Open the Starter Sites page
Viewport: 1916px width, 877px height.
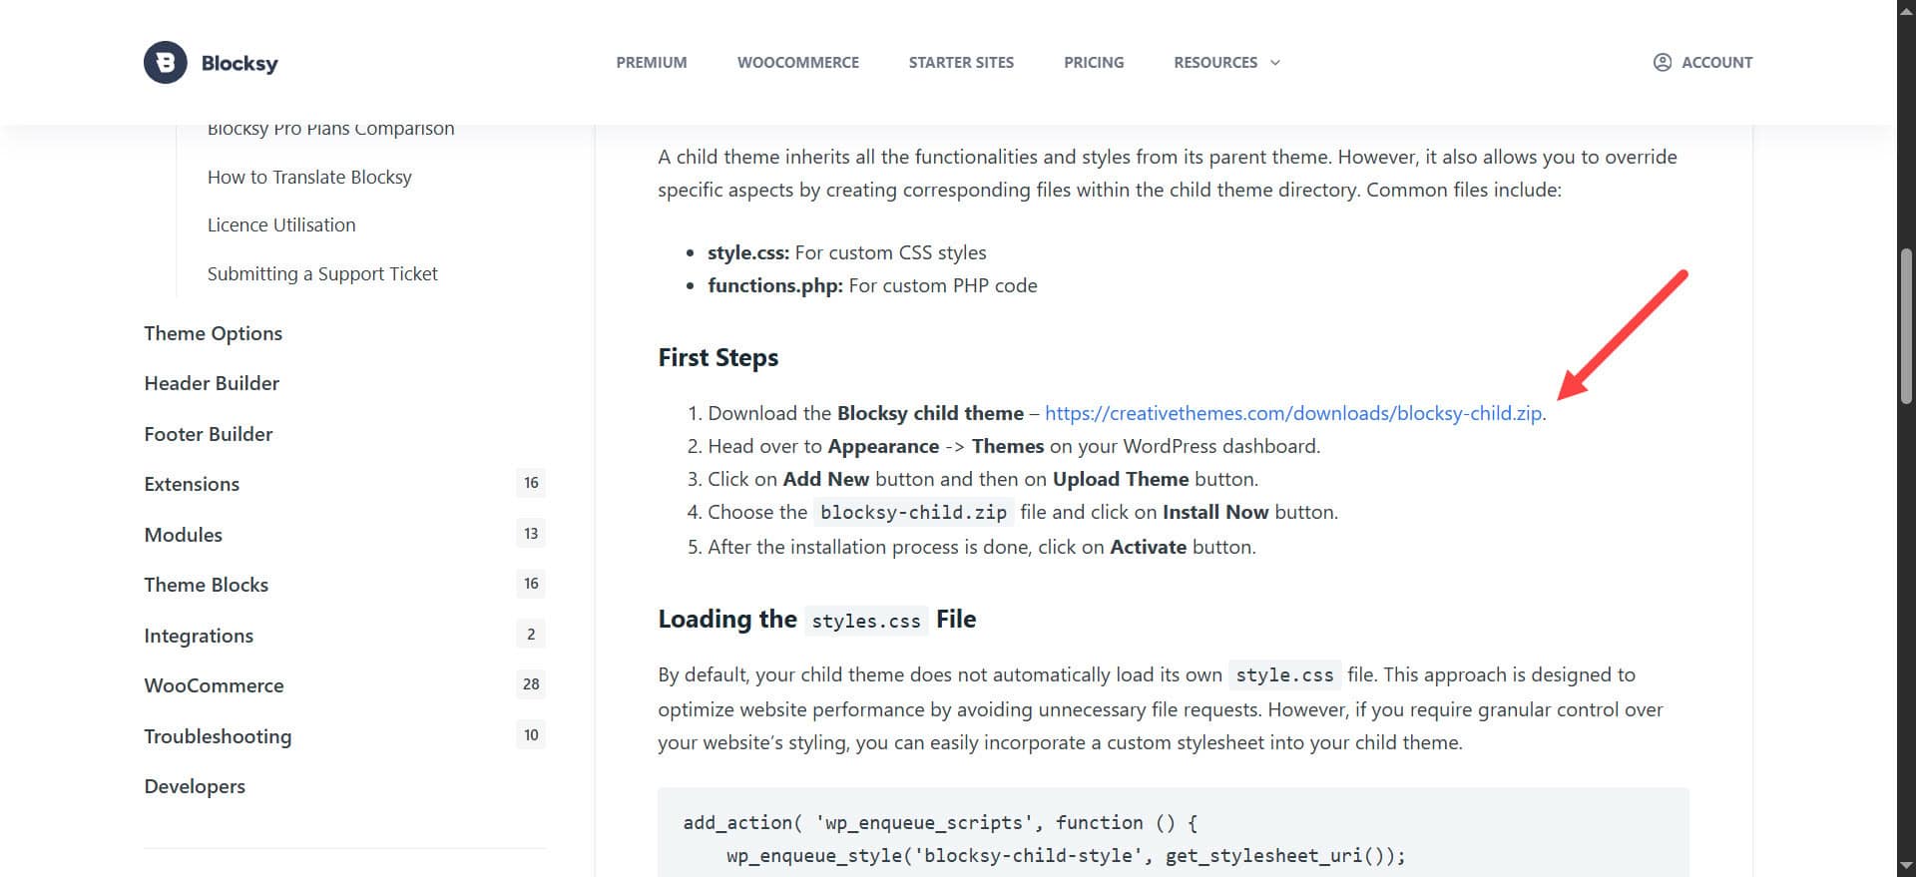[x=960, y=62]
